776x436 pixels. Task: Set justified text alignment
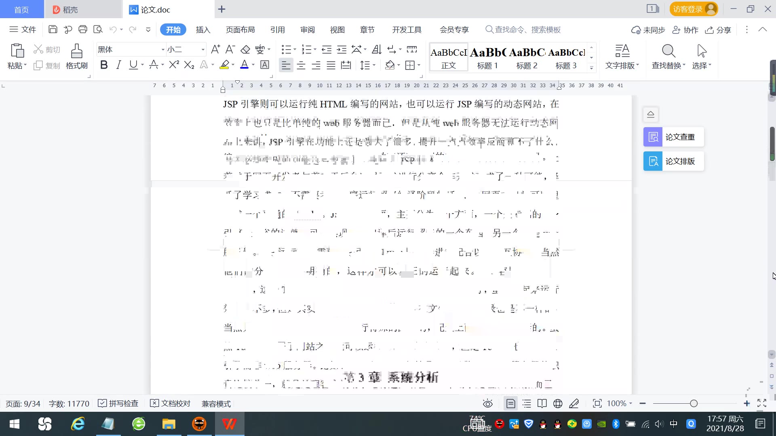tap(331, 65)
